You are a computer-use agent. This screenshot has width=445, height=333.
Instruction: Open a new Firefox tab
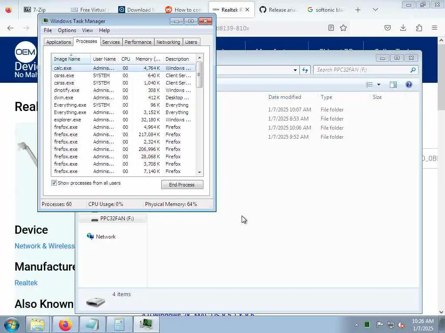tap(358, 10)
